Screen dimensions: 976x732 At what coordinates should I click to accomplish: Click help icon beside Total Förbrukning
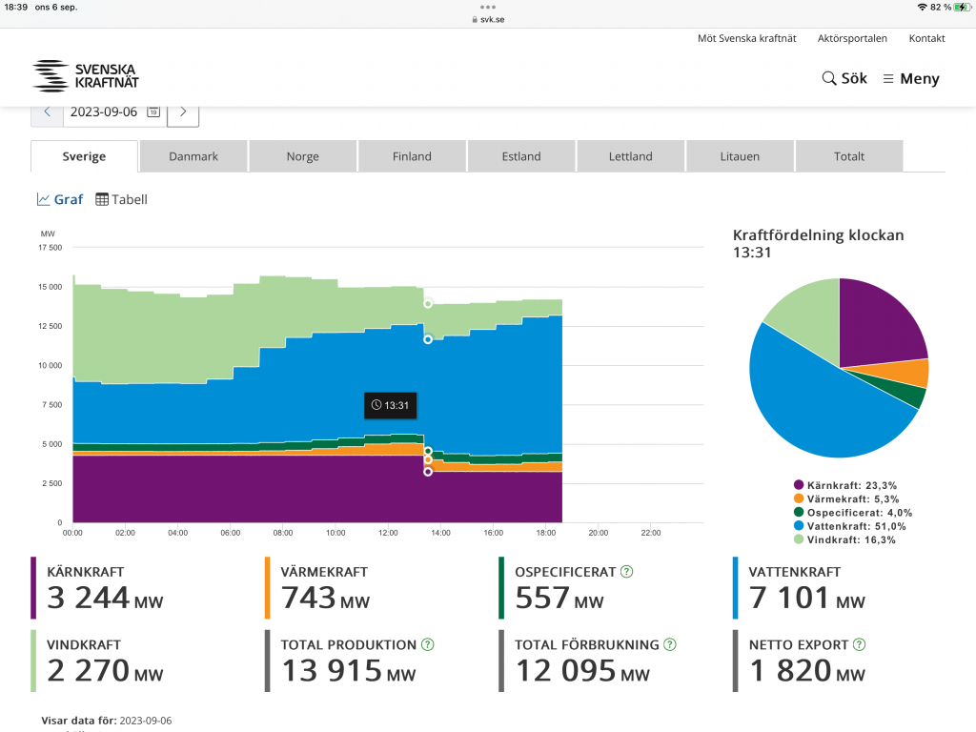pos(670,644)
